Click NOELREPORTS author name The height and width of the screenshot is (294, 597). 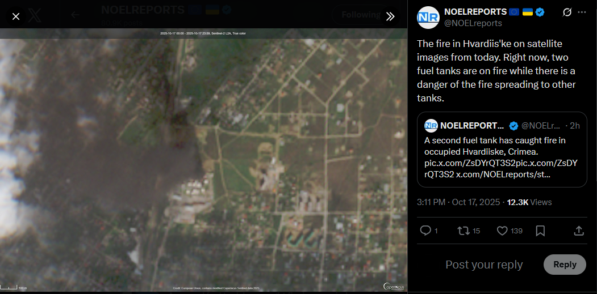click(x=475, y=12)
